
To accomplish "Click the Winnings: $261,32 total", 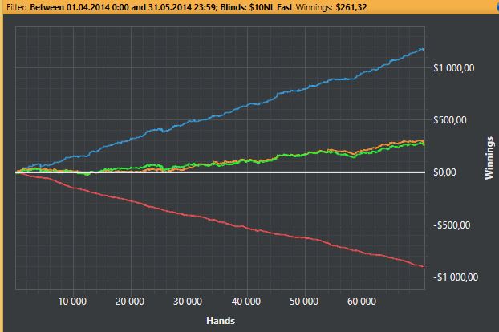I will (x=331, y=7).
